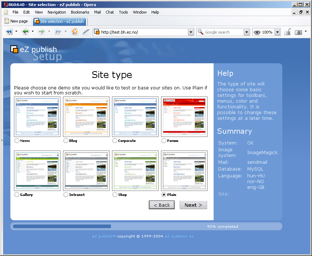This screenshot has width=312, height=256.
Task: Click the Rewind navigation icon
Action: tap(9, 31)
